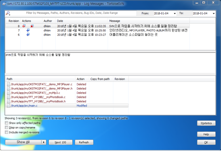Click the Modified action text for main.c
This screenshot has width=221, height=152.
(82, 106)
